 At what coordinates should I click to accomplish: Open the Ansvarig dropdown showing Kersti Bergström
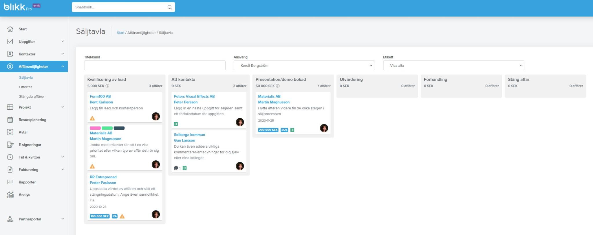(304, 65)
